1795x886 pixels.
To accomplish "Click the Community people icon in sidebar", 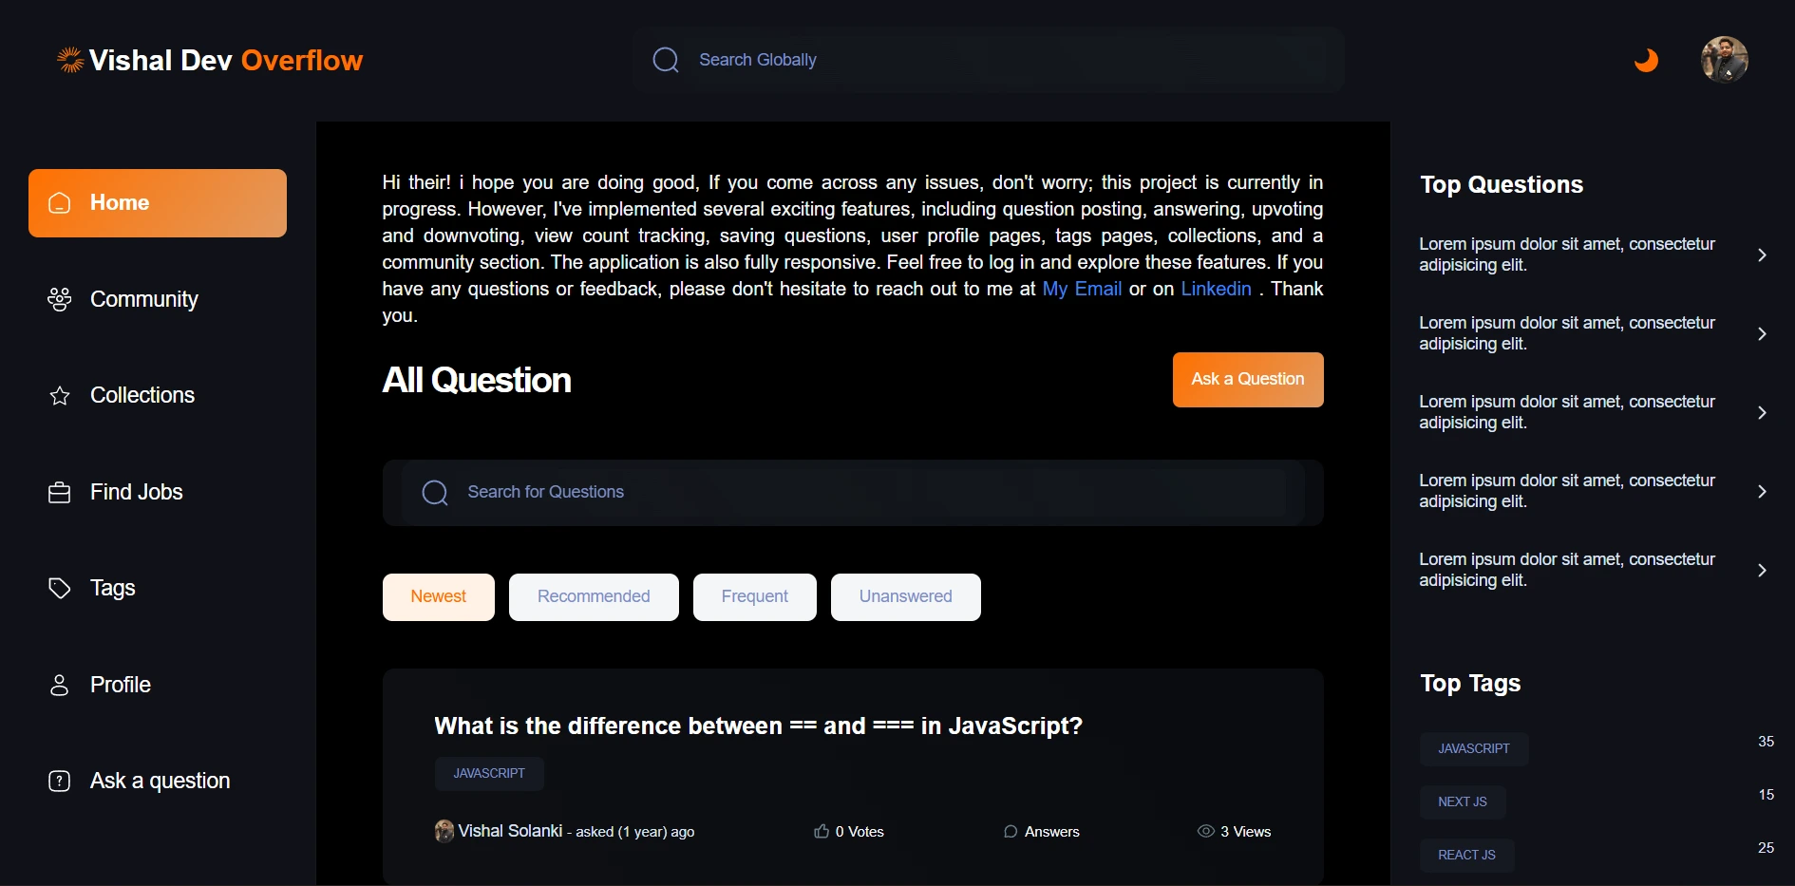I will coord(59,300).
